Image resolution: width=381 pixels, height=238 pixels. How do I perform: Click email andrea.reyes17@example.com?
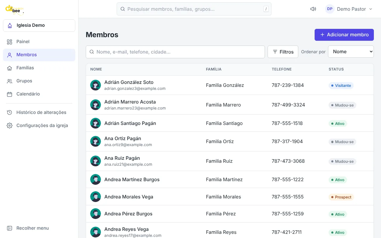point(133,236)
